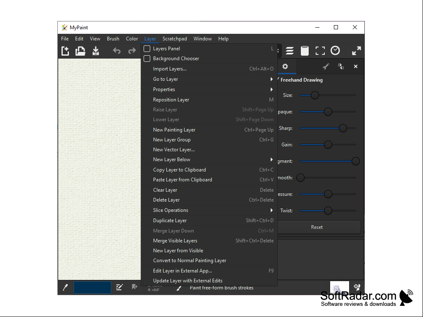Screen dimensions: 423x317
Task: Expand the New Layer Below submenu
Action: (209, 160)
